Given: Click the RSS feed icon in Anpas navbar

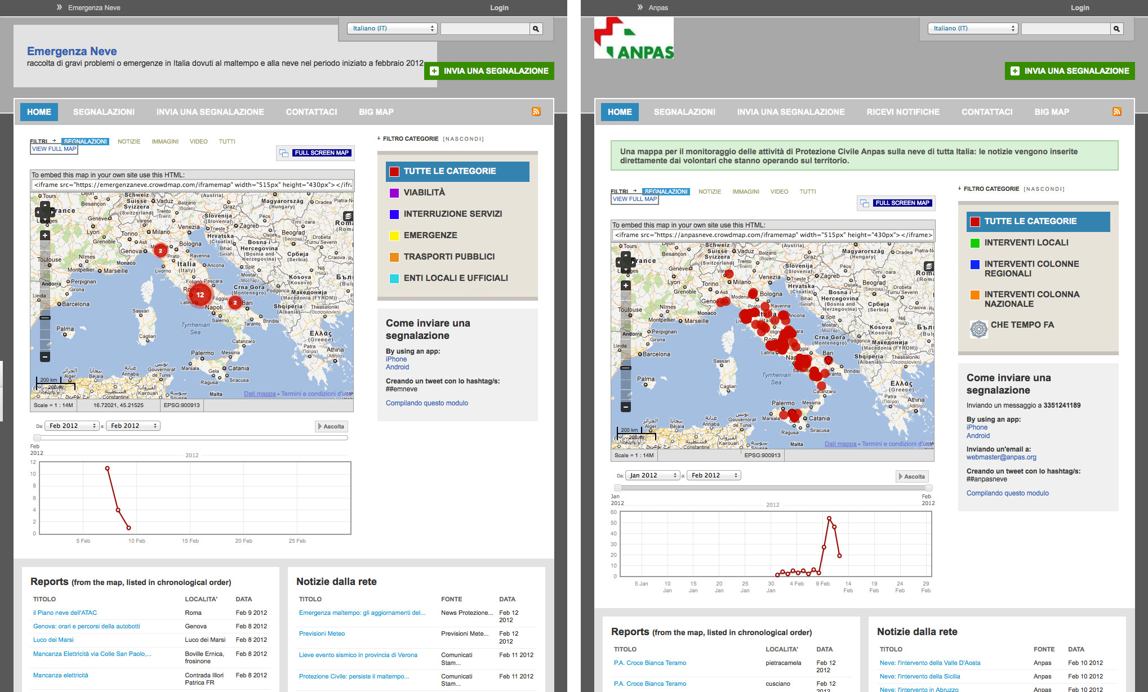Looking at the screenshot, I should 1116,111.
